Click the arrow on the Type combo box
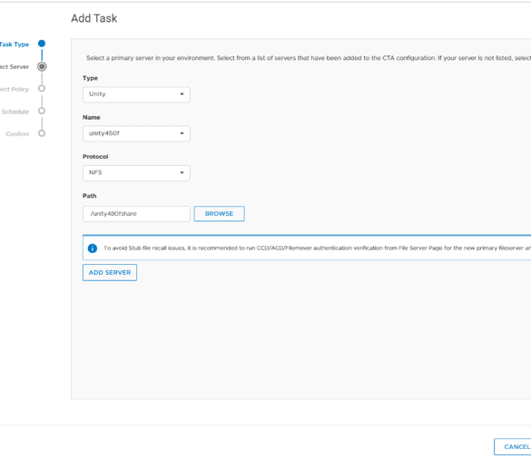 click(x=182, y=94)
